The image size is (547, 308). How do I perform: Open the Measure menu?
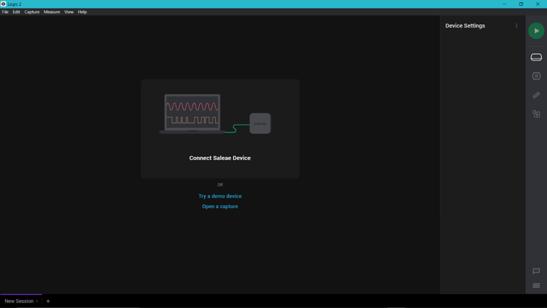click(x=52, y=12)
